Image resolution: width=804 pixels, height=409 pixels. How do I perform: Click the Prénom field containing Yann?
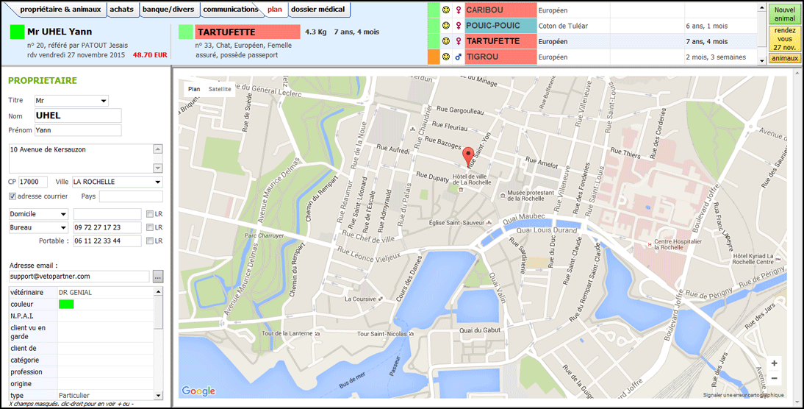[78, 130]
